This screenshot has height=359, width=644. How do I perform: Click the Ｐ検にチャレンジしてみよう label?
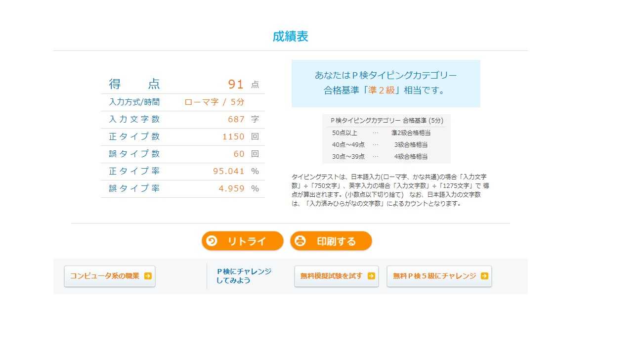coord(244,276)
